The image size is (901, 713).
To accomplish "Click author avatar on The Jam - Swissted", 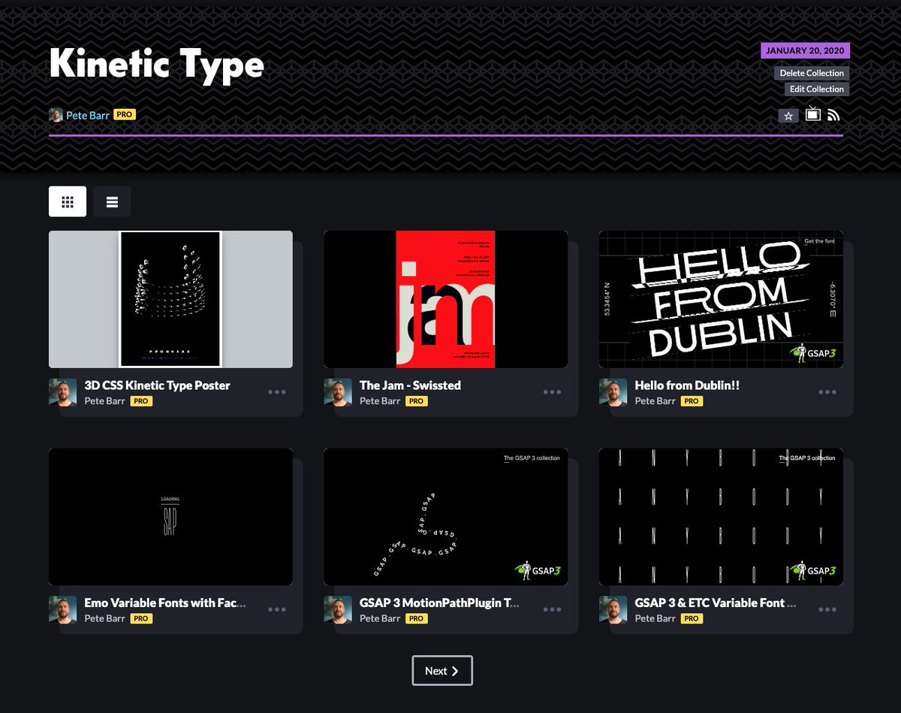I will click(338, 392).
